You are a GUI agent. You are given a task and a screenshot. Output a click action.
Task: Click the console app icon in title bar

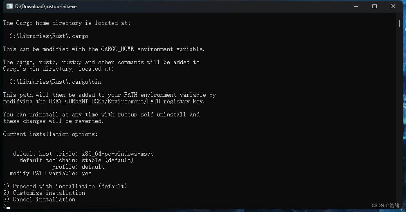point(9,7)
